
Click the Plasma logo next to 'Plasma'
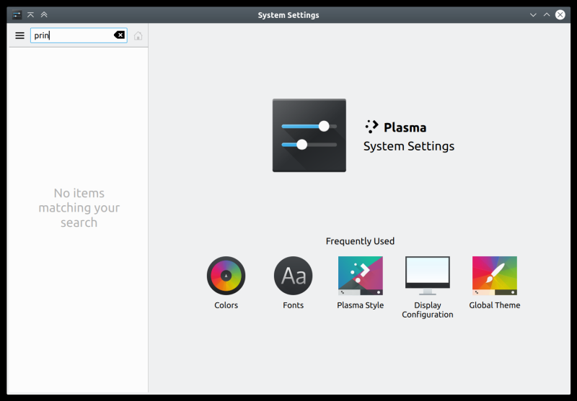point(371,127)
